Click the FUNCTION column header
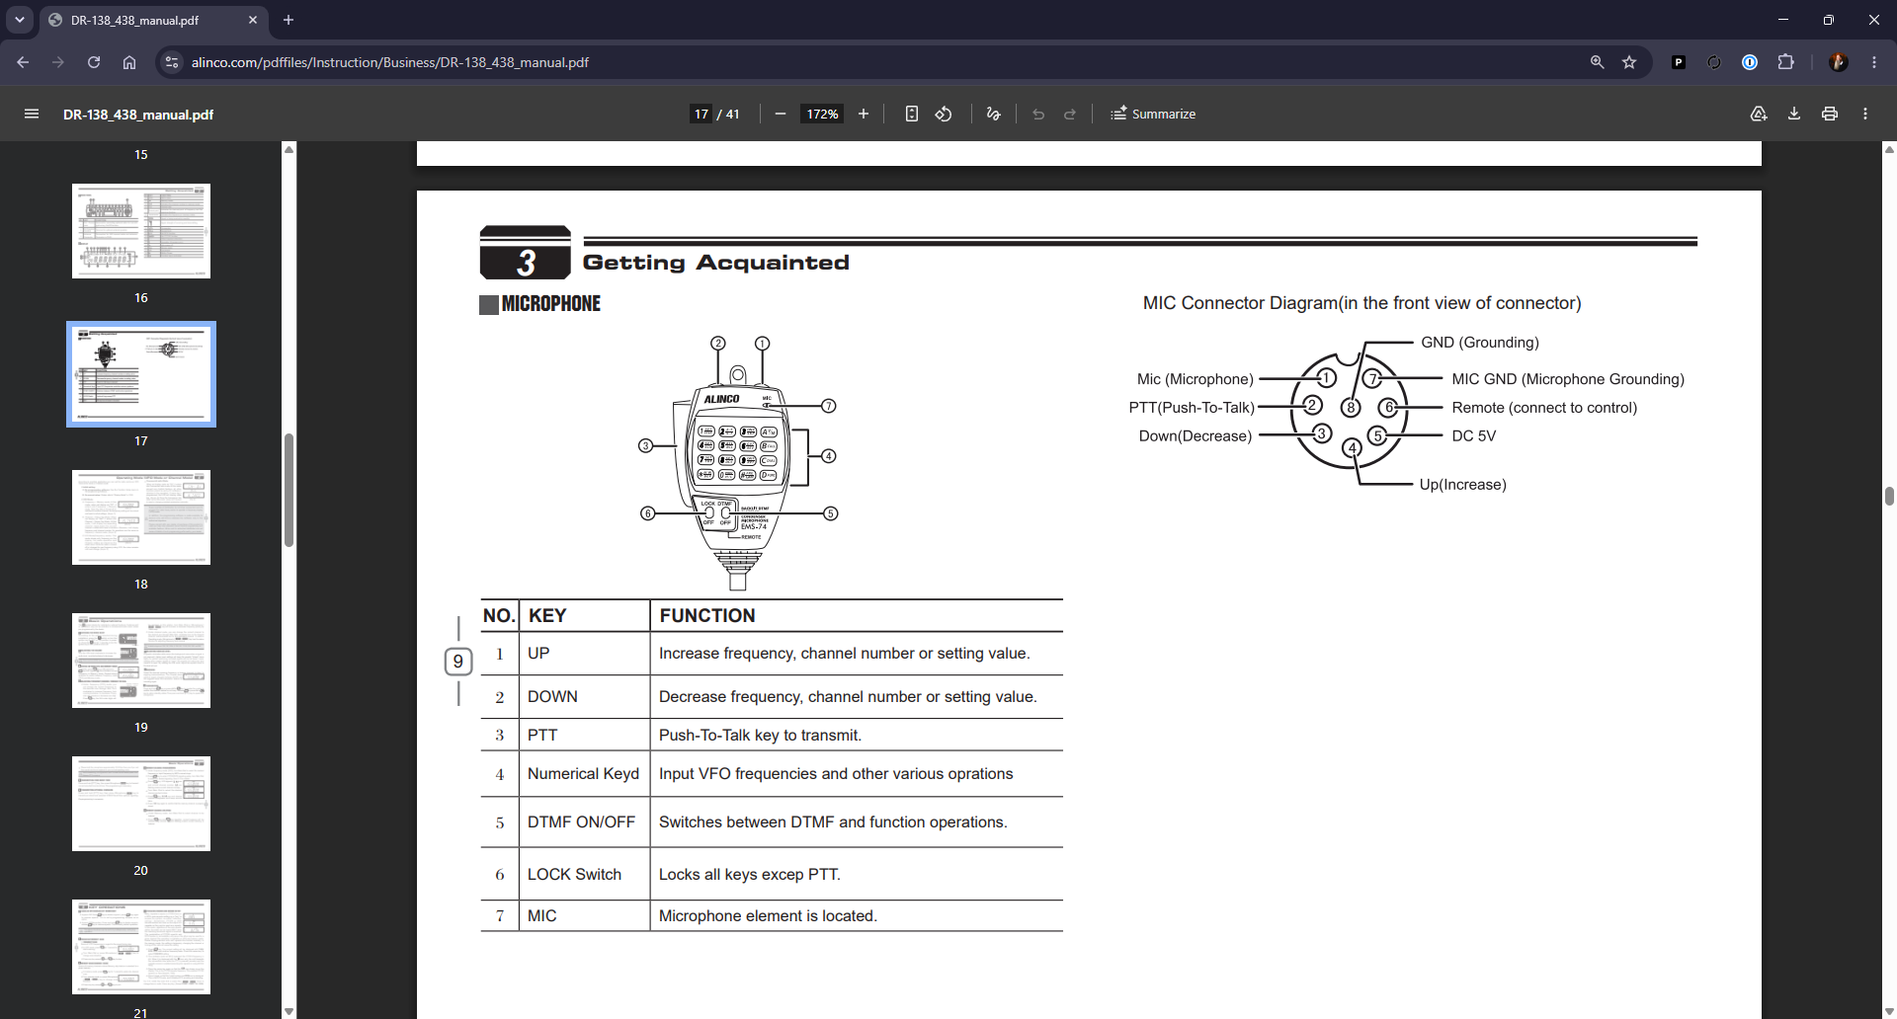Viewport: 1897px width, 1019px height. pyautogui.click(x=707, y=615)
